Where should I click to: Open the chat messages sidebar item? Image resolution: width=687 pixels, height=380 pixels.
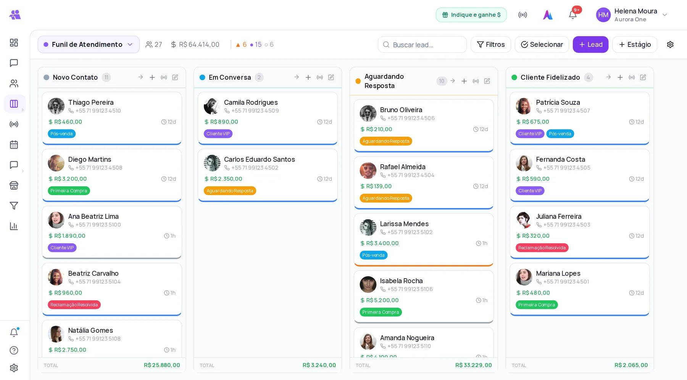(x=14, y=63)
